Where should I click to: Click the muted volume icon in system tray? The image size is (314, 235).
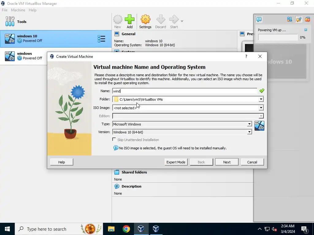(274, 229)
